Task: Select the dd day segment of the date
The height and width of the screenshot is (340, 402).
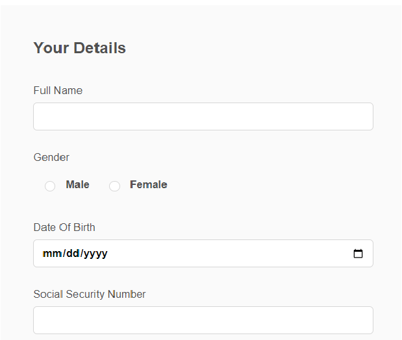Action: 73,254
